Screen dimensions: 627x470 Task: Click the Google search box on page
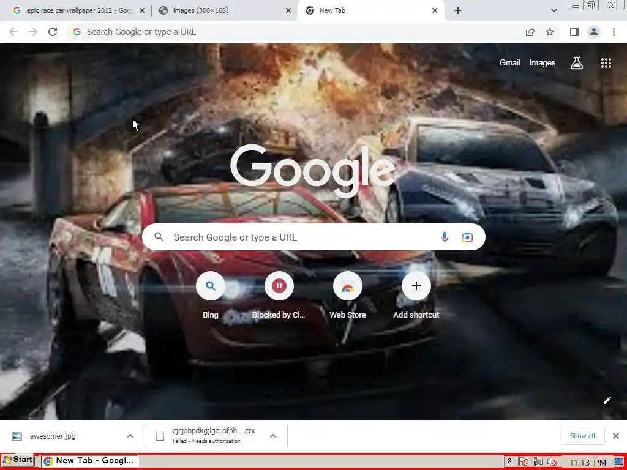313,237
